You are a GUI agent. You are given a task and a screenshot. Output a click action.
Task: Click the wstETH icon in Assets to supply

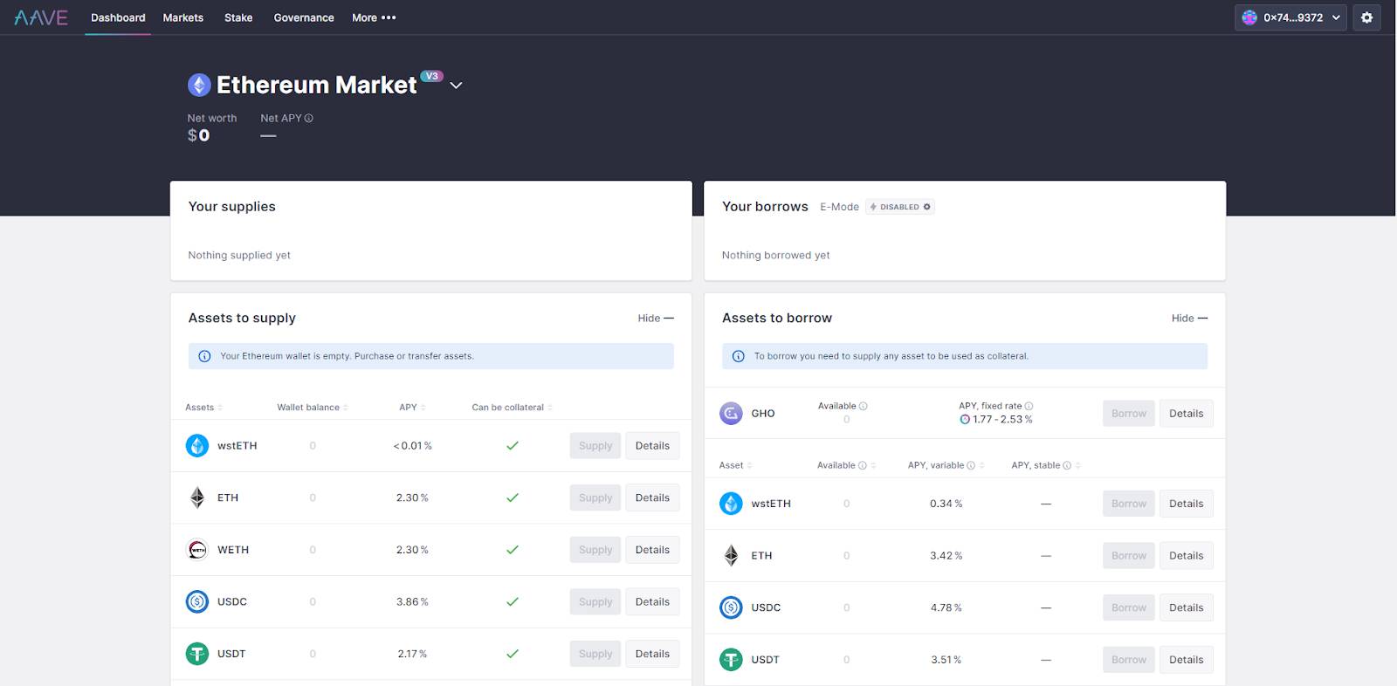click(197, 445)
